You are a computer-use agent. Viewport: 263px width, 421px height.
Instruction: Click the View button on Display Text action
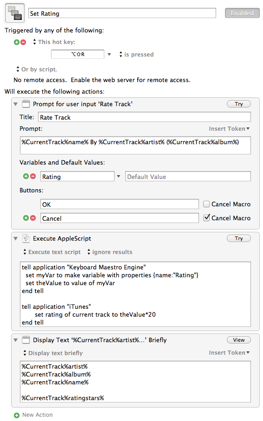pyautogui.click(x=238, y=340)
